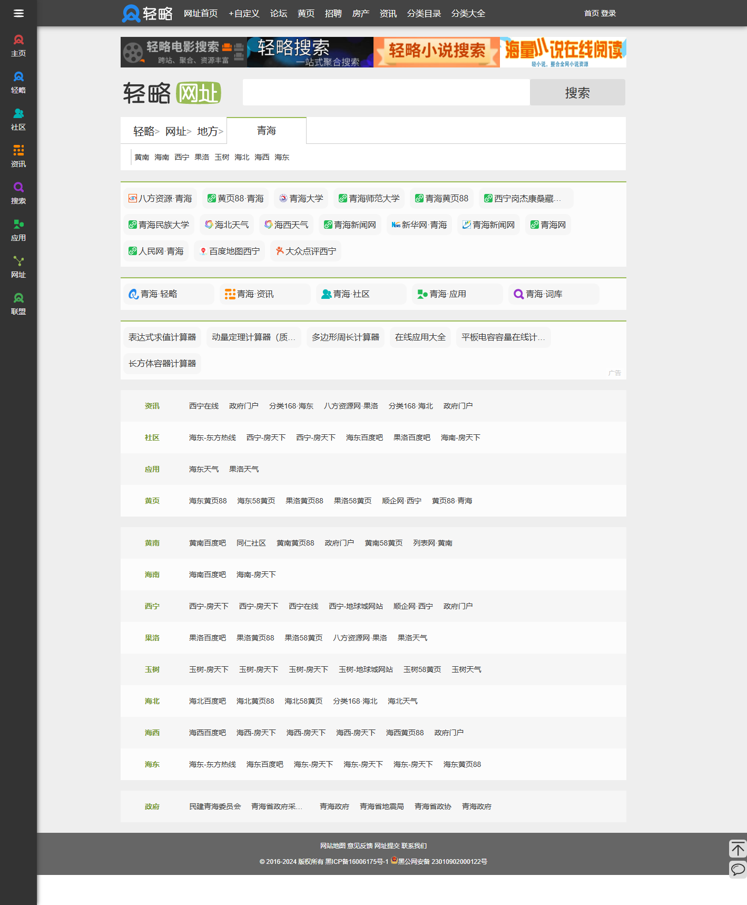The width and height of the screenshot is (747, 905).
Task: Open the 联盟 alliance sidebar icon
Action: pyautogui.click(x=18, y=304)
